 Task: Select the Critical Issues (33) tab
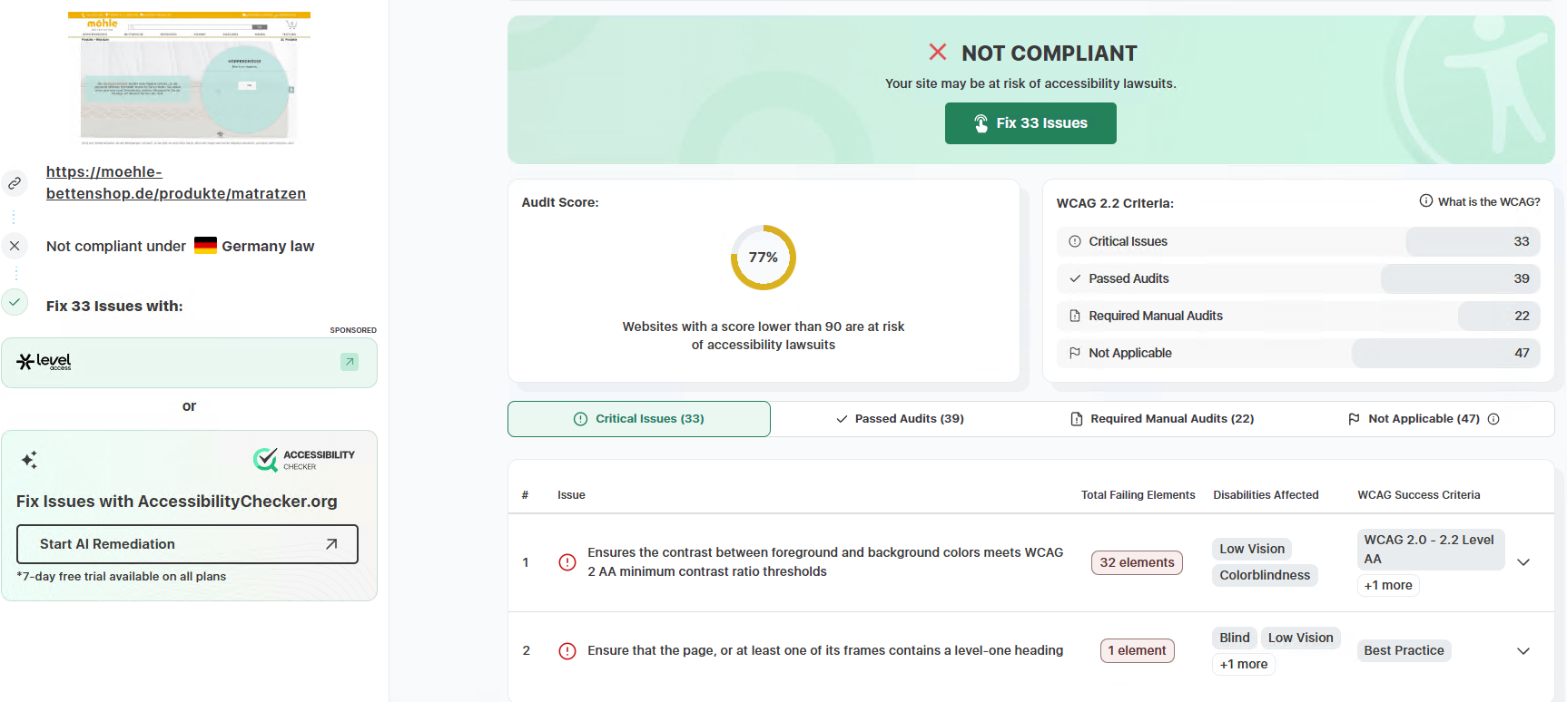pyautogui.click(x=639, y=419)
